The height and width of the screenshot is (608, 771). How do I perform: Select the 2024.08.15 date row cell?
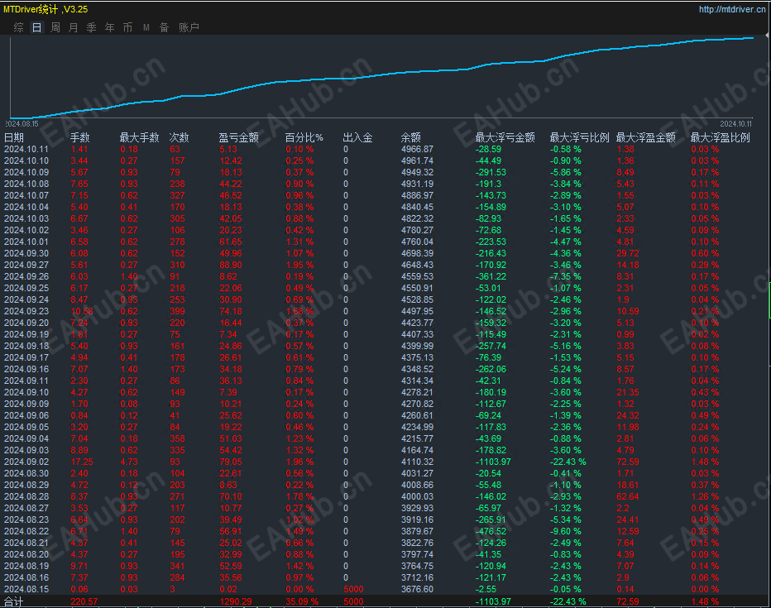pos(26,589)
